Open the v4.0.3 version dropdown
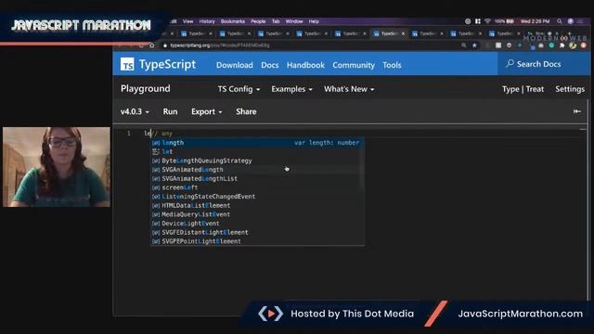Viewport: 594px width, 334px height. pyautogui.click(x=135, y=111)
